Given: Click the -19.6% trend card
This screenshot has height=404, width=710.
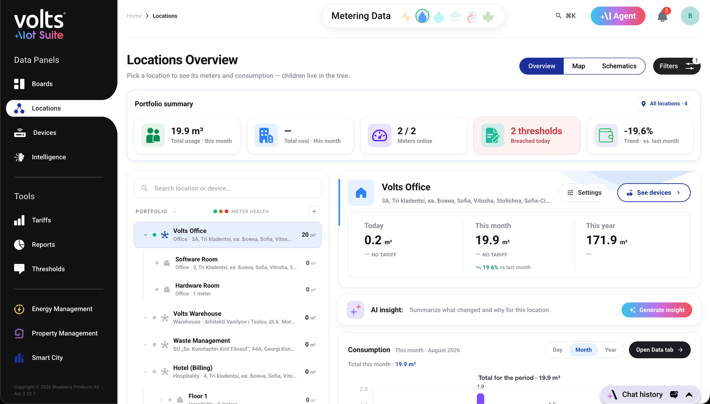Looking at the screenshot, I should tap(640, 135).
